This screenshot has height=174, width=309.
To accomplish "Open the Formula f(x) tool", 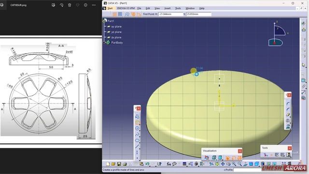I will [169, 164].
